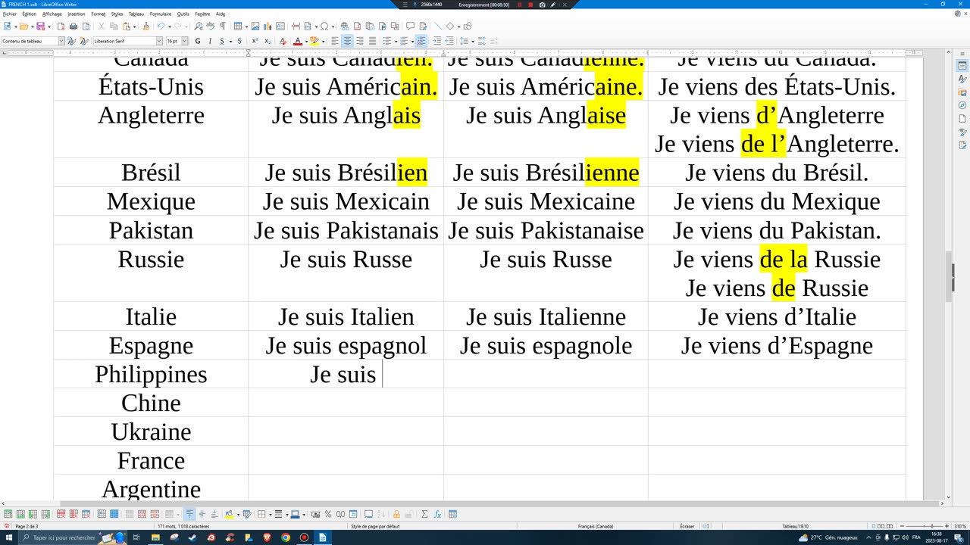Click the yellow Highlighting Color swatch button
Screen dimensions: 970x545
(314, 41)
